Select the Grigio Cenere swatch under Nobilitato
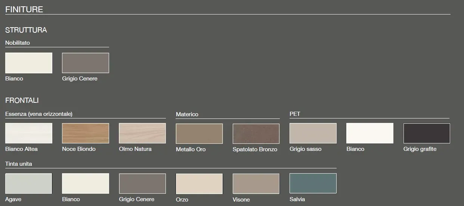The width and height of the screenshot is (464, 206). [86, 63]
